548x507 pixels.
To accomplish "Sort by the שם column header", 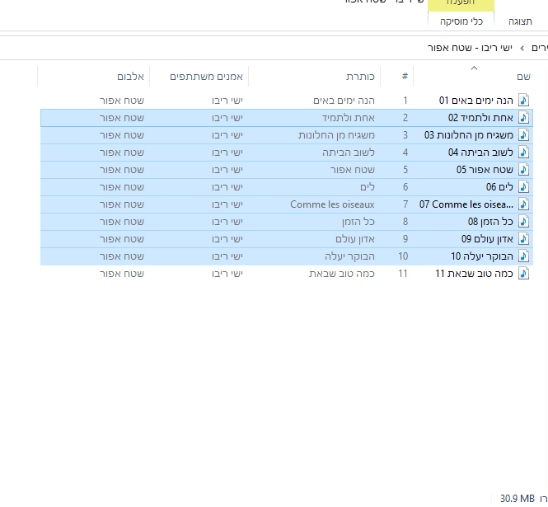I will 523,77.
